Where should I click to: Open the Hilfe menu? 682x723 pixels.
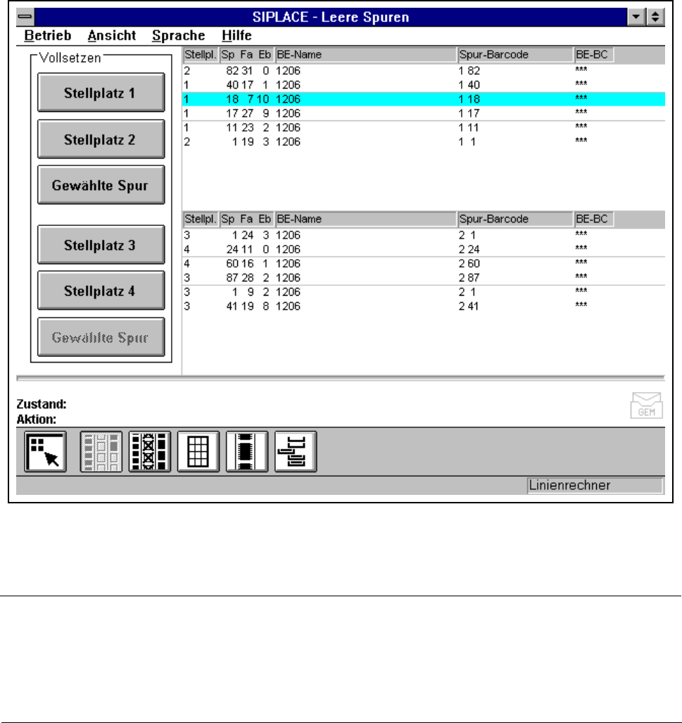coord(236,35)
